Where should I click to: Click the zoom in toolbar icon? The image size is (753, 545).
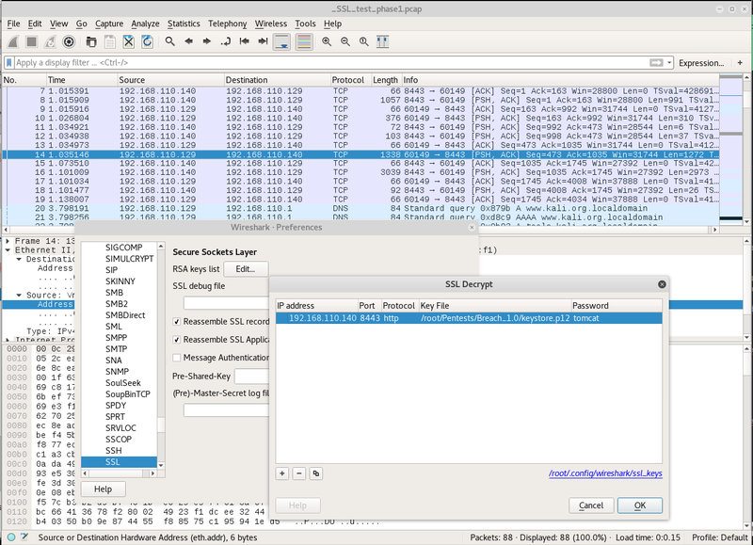coord(328,42)
